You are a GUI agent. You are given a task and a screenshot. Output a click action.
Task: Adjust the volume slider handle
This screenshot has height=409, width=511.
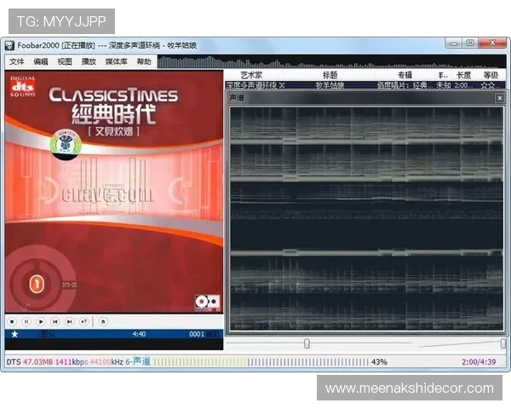(x=502, y=343)
